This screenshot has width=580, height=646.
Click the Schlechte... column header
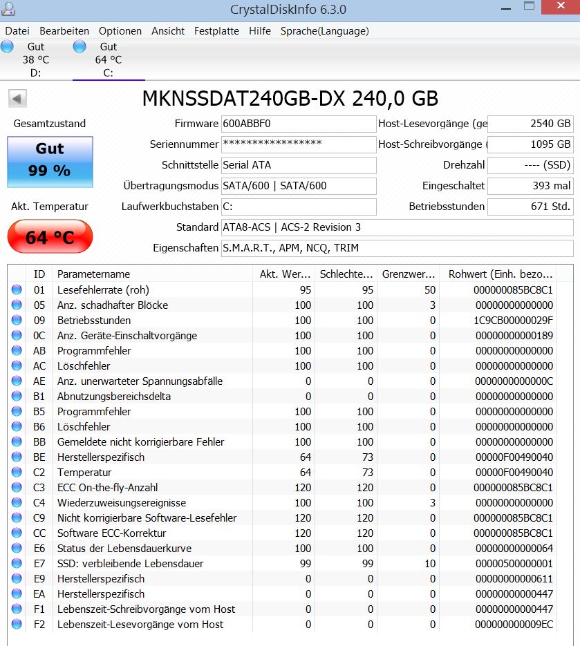pos(346,274)
